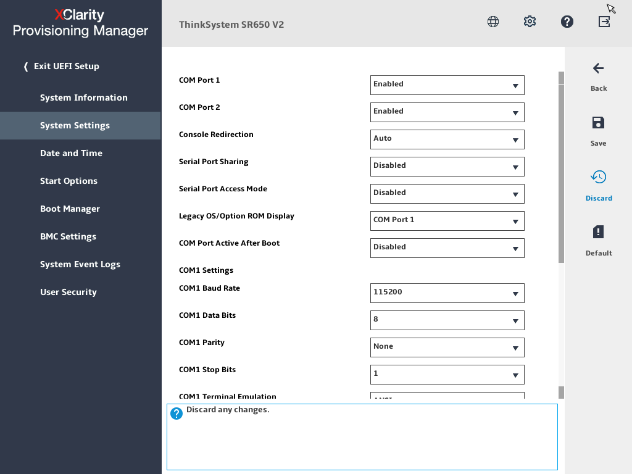This screenshot has height=474, width=632.
Task: Expand the COM1 Parity dropdown
Action: pyautogui.click(x=447, y=347)
